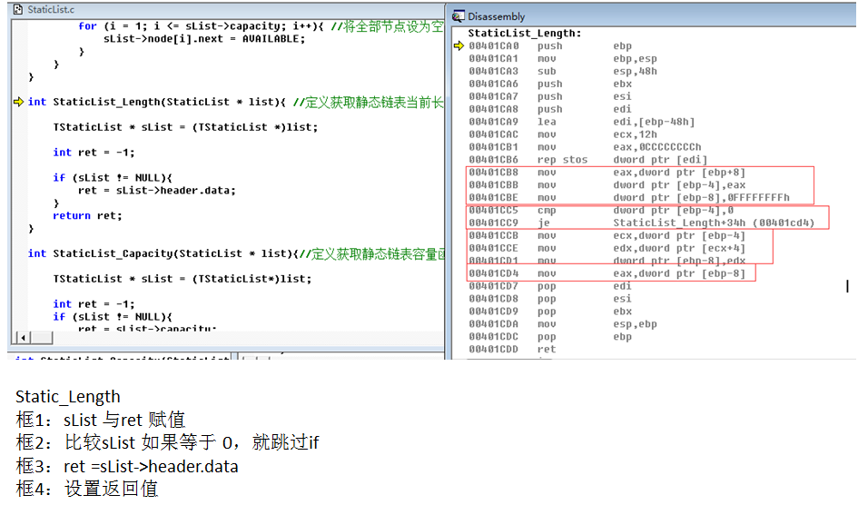Screen dimensions: 868x505
Task: Select disassembly line 00401CD8 pop esi
Action: (x=550, y=299)
